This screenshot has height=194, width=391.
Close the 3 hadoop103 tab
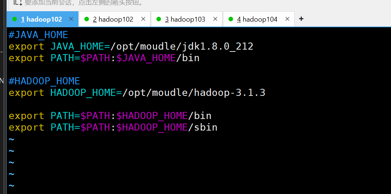[x=214, y=19]
